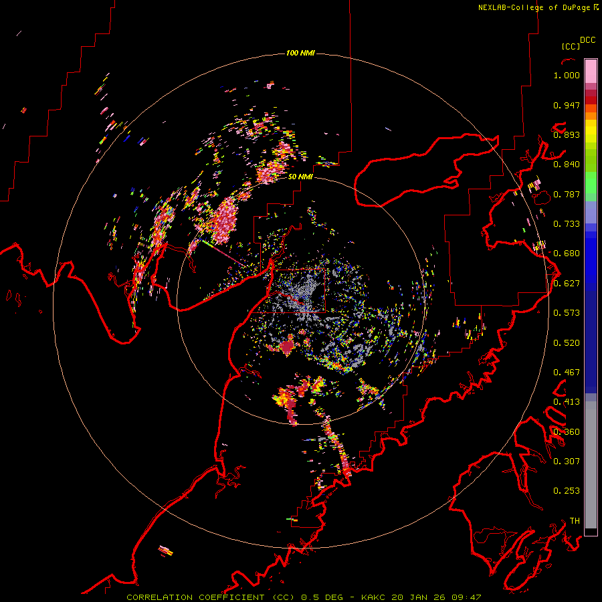Screen dimensions: 602x602
Task: Select the 0.627 legend value
Action: tap(567, 284)
